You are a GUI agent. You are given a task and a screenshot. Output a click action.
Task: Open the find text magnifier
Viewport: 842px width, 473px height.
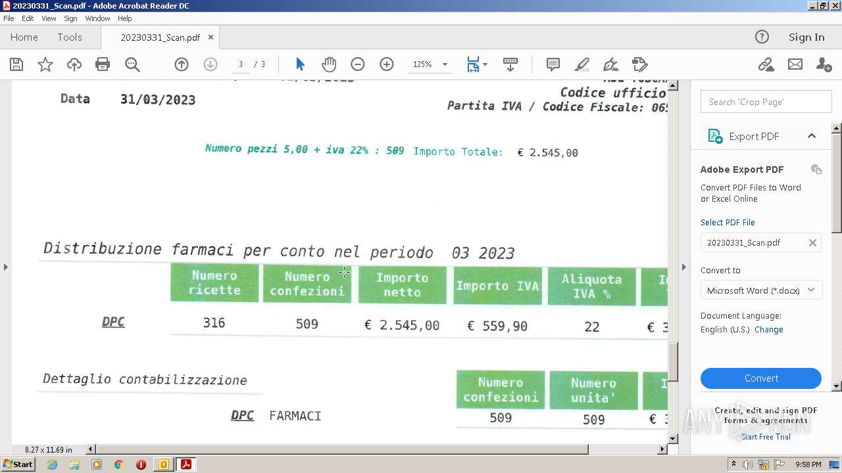[132, 64]
